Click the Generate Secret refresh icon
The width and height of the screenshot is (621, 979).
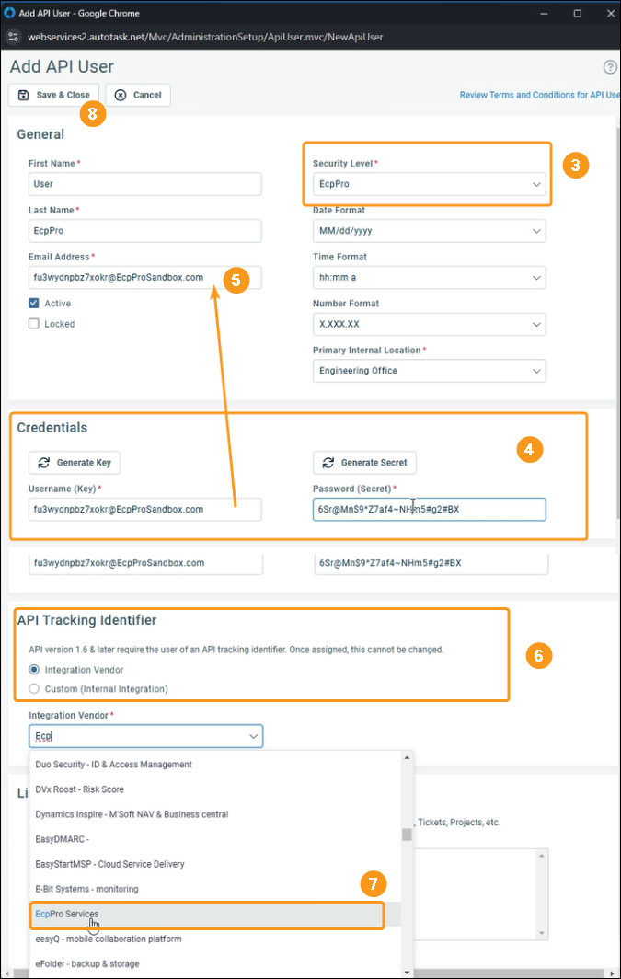click(328, 462)
